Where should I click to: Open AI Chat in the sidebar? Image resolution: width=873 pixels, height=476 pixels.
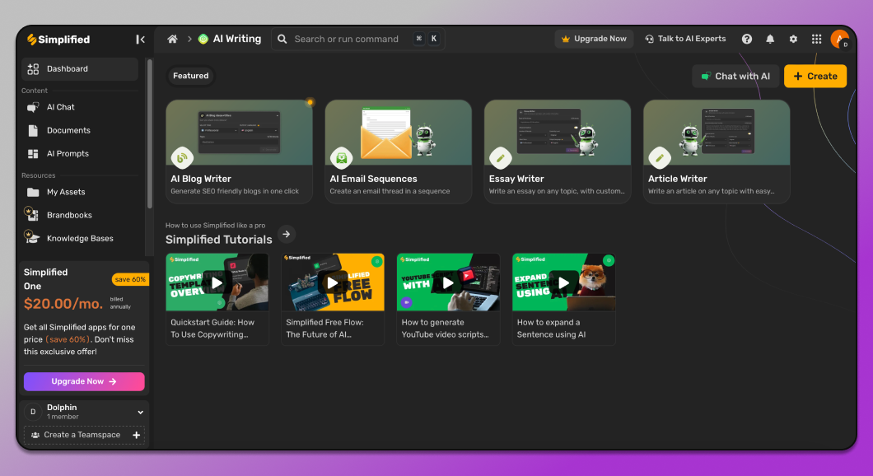[60, 107]
